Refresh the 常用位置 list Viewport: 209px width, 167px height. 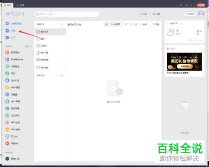coord(62,76)
